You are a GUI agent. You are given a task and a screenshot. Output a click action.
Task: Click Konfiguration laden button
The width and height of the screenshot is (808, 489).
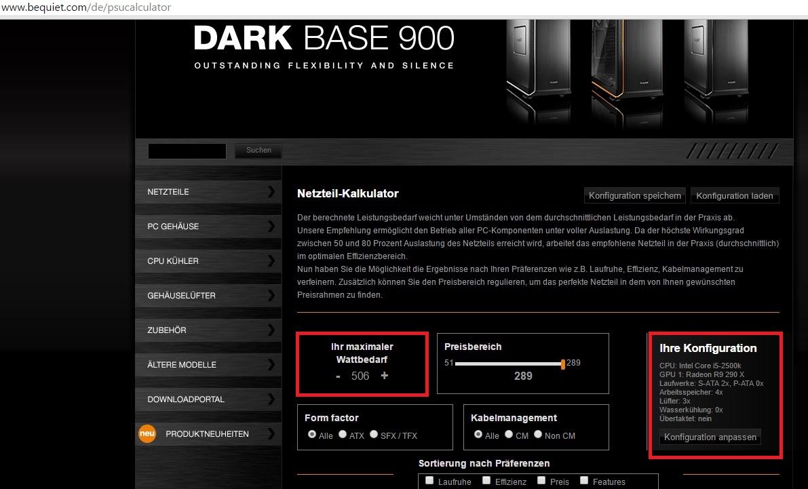coord(734,196)
